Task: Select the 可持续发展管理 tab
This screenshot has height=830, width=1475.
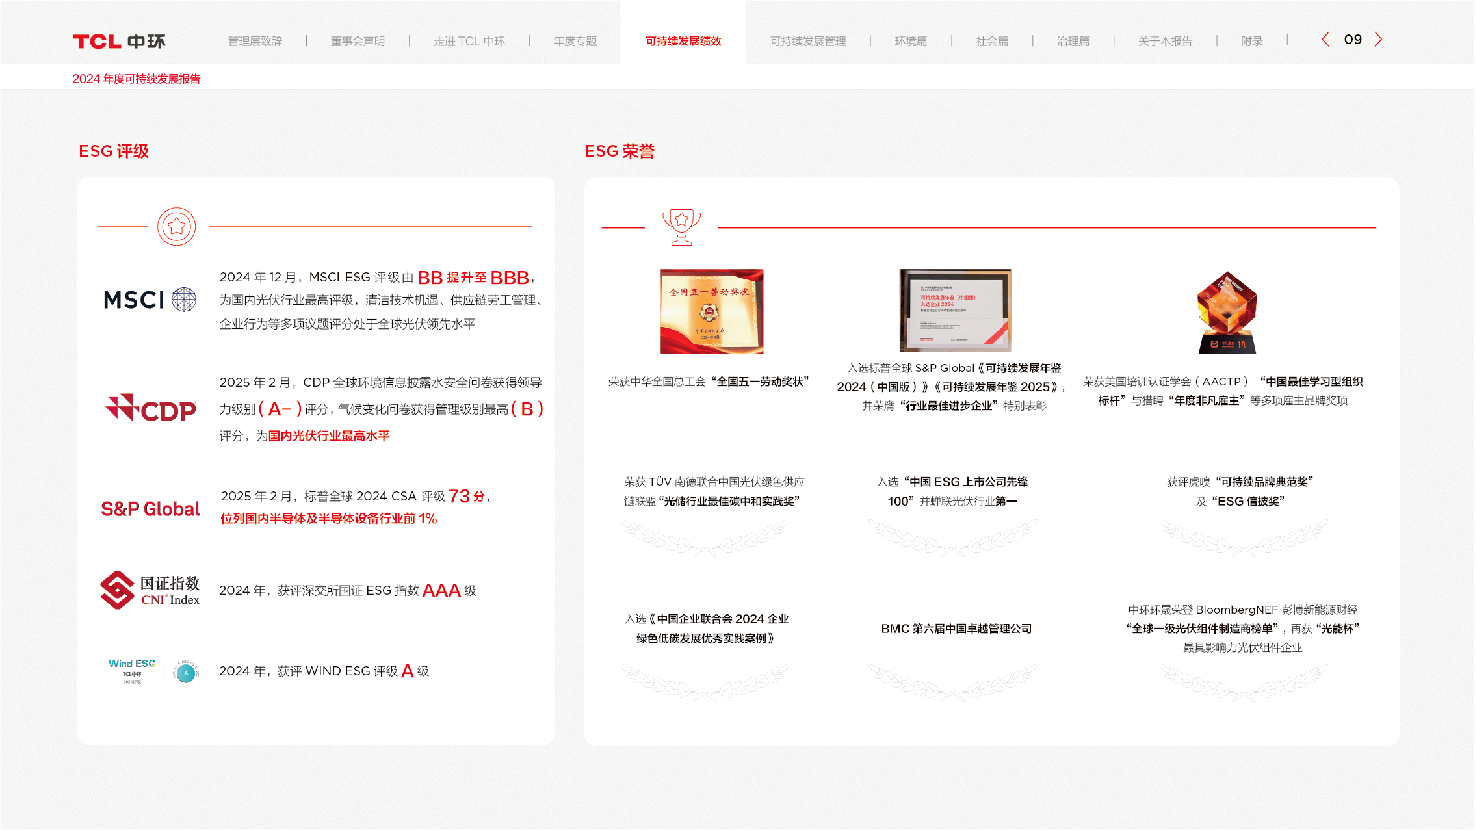Action: tap(808, 42)
